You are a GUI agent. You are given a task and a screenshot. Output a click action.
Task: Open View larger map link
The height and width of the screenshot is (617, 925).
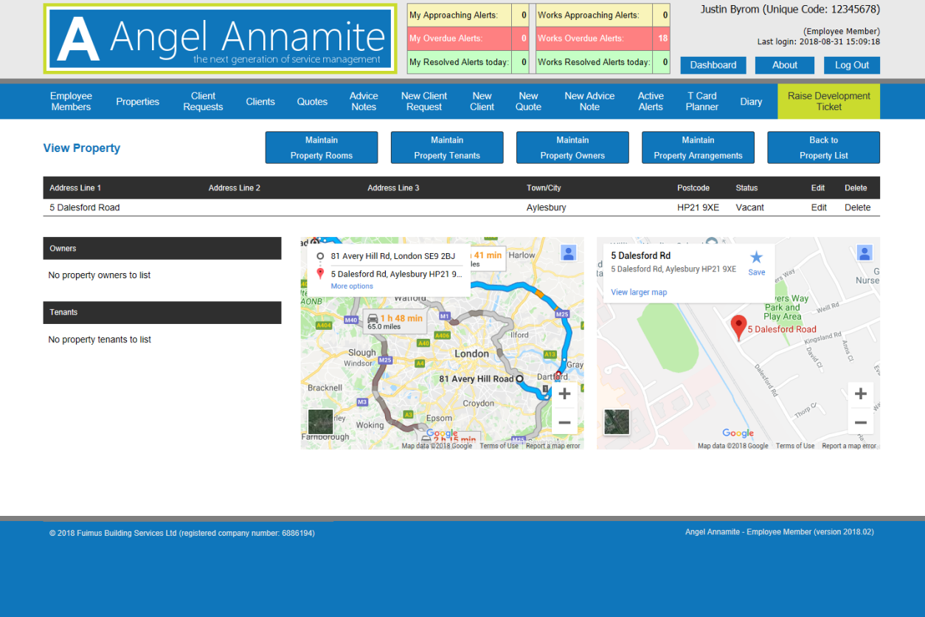[639, 292]
